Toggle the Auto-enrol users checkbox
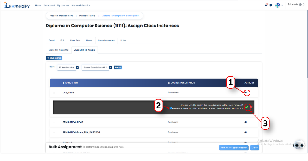Viewport: 308px width, 161px height. coord(171,108)
